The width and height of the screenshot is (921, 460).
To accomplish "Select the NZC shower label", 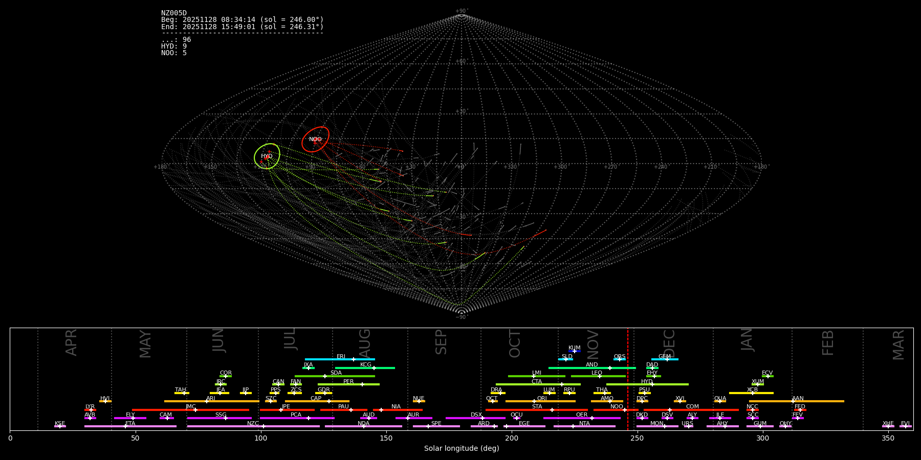I will (x=253, y=424).
